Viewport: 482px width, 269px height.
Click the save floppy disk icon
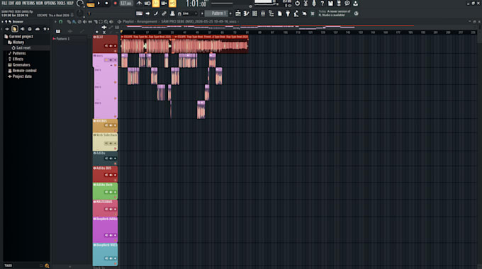click(x=330, y=4)
